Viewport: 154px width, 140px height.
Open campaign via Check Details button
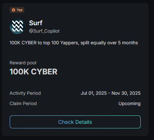point(75,122)
